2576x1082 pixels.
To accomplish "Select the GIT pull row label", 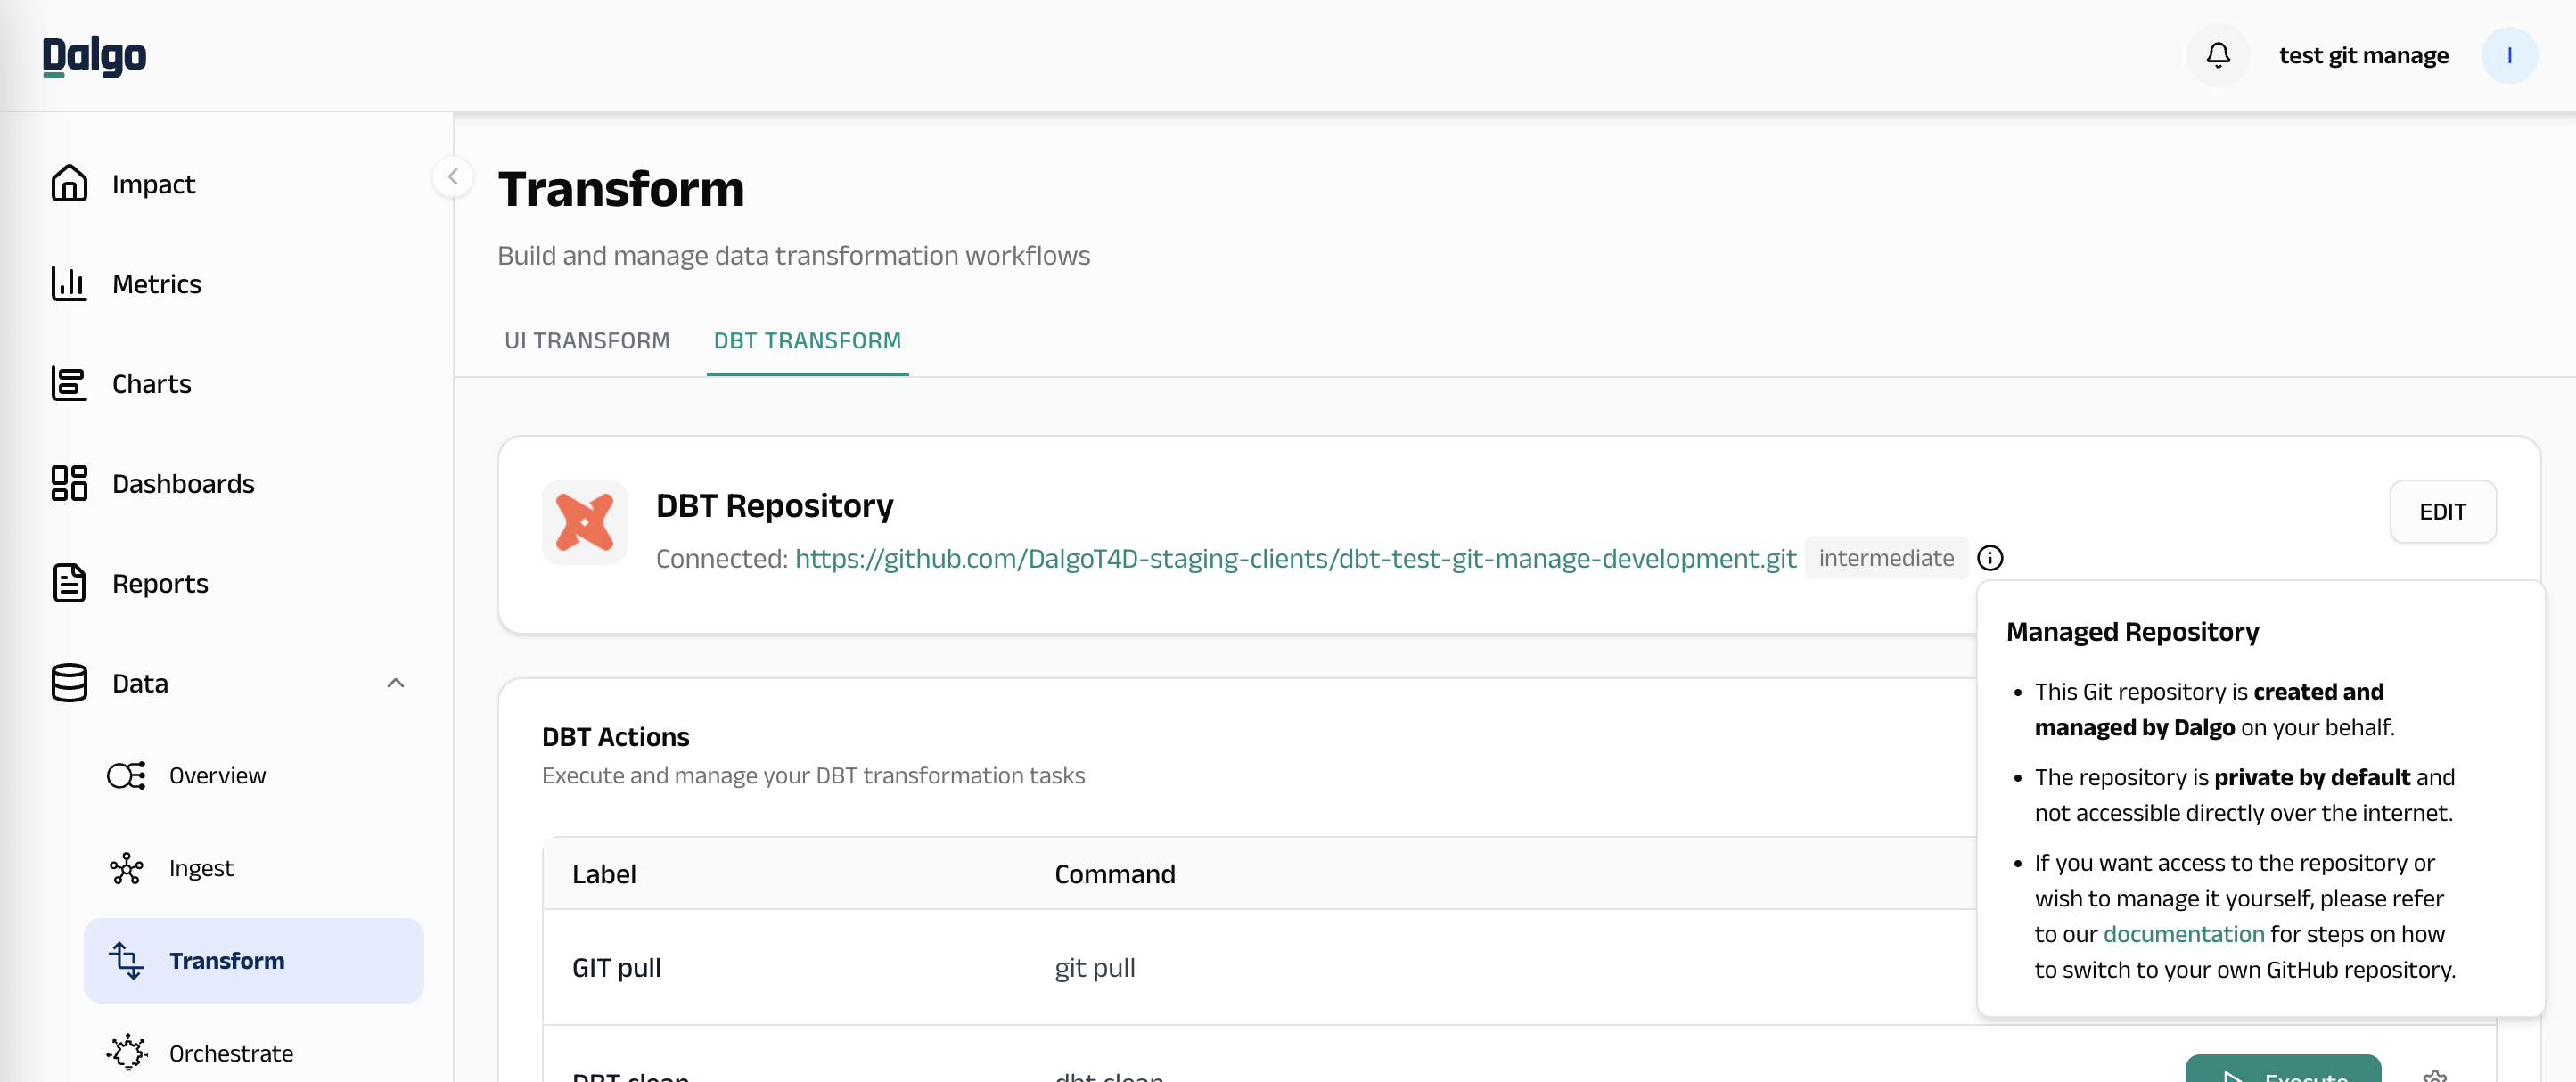I will [616, 968].
